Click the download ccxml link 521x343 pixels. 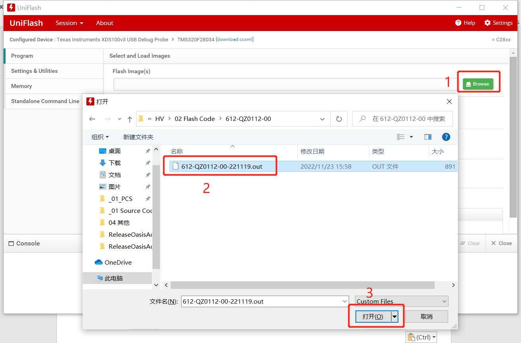tap(235, 39)
